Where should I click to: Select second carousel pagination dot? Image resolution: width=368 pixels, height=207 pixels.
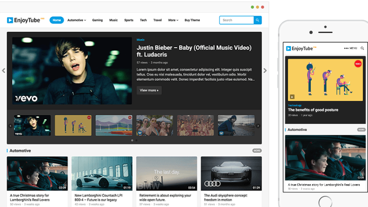[136, 140]
